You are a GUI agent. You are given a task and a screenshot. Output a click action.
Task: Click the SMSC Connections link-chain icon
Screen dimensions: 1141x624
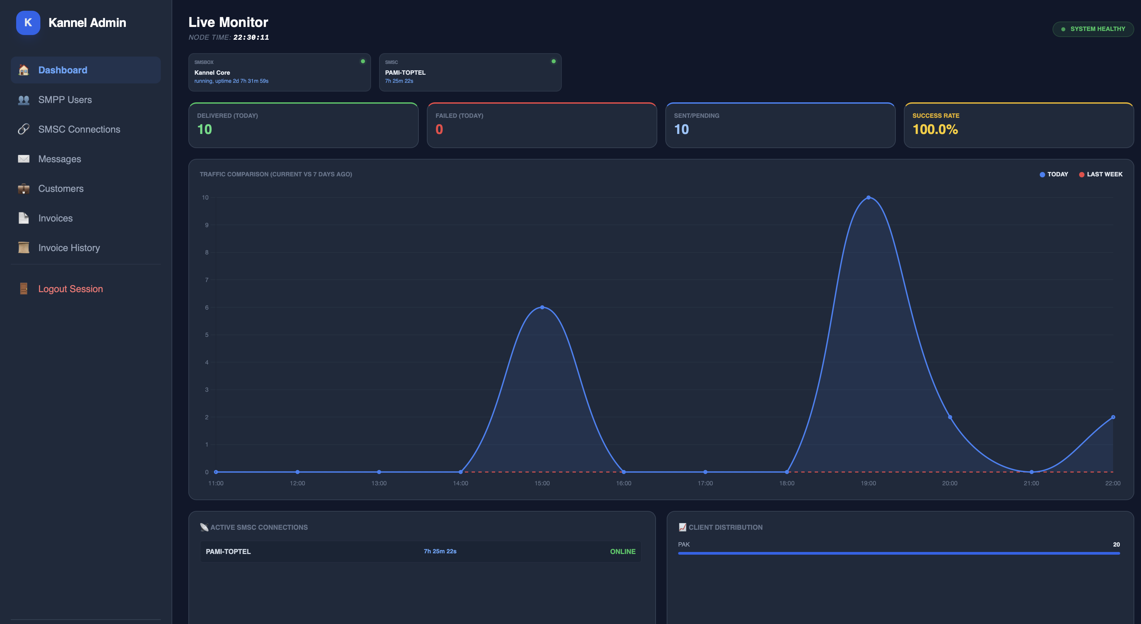[x=24, y=129]
